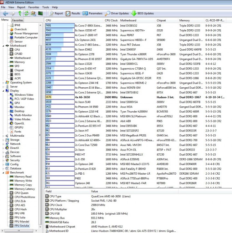Screen dimensions: 232x233
Task: Select the Overclock tree item
Action: [21, 29]
